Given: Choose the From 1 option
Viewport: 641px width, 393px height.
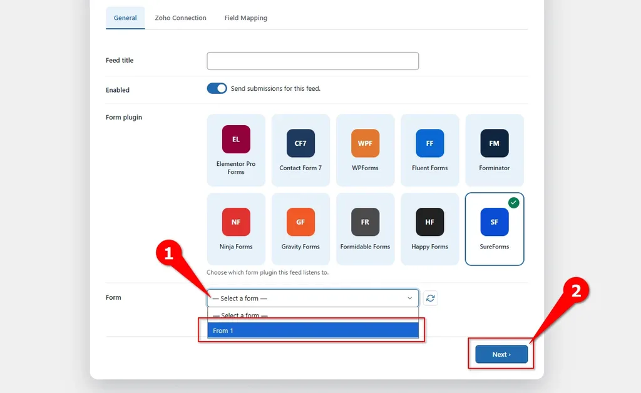Looking at the screenshot, I should 313,330.
